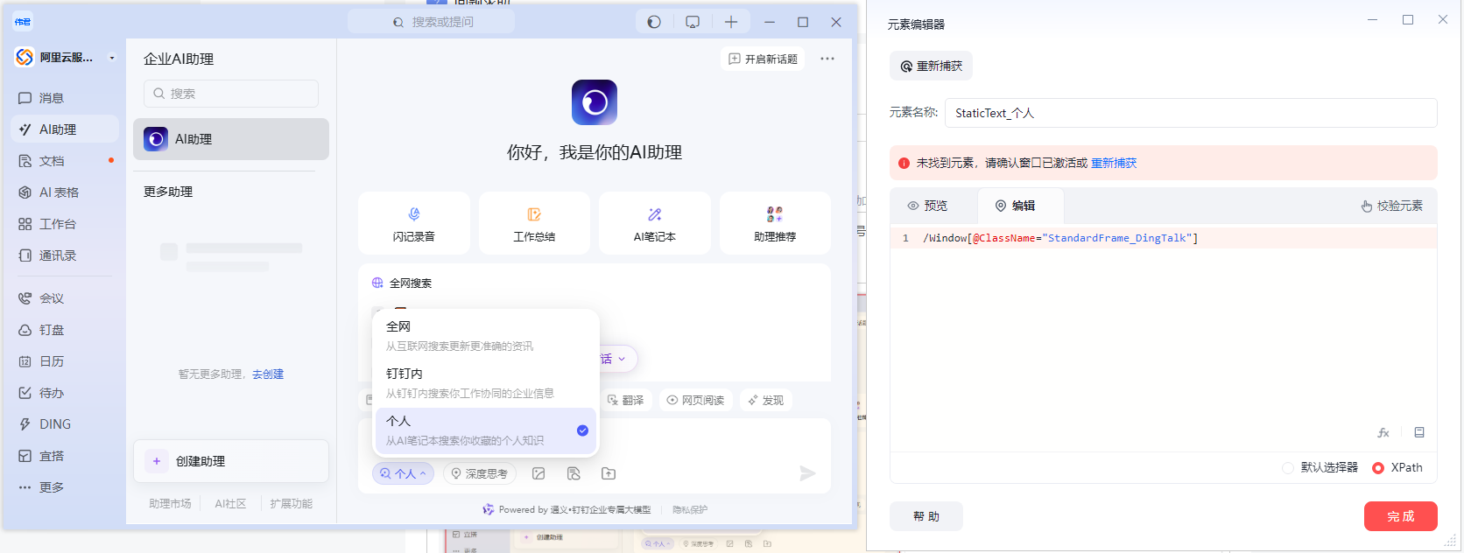Screen dimensions: 1464x553
Task: Click the 去创建 link
Action: tap(268, 374)
